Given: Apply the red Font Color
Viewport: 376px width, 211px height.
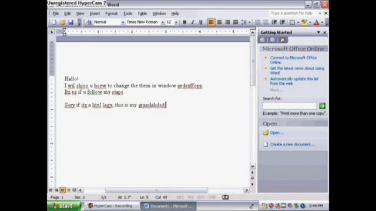Looking at the screenshot, I should 316,22.
